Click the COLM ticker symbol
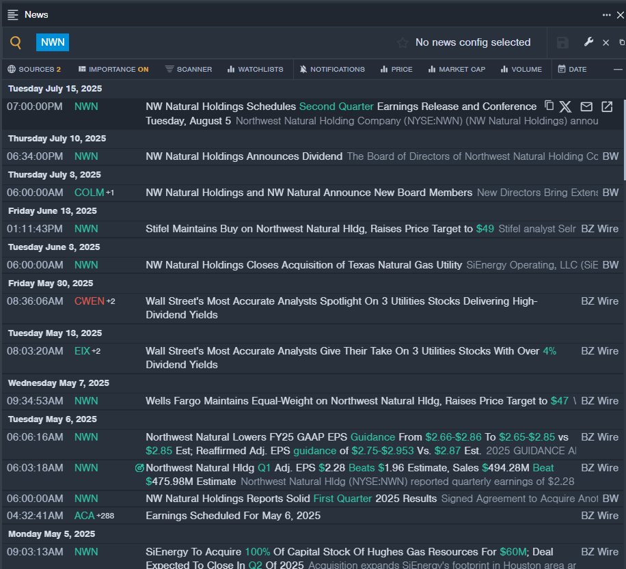Screen dimensions: 626x569 pyautogui.click(x=89, y=193)
